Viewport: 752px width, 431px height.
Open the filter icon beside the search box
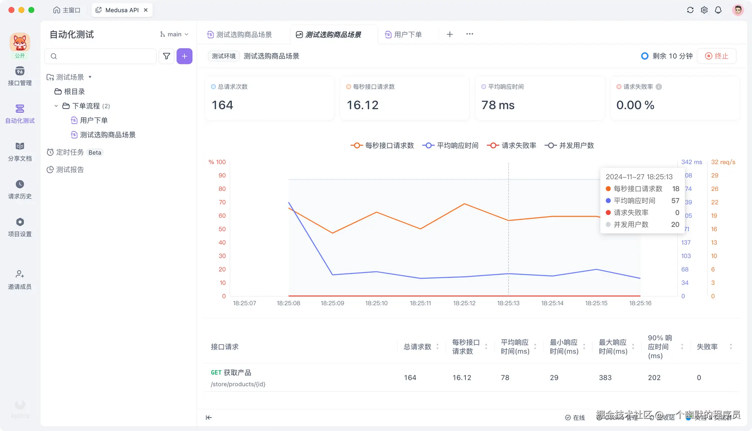click(x=166, y=56)
